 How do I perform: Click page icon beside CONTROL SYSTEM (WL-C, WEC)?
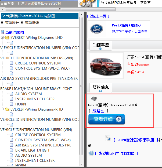(x=12, y=68)
